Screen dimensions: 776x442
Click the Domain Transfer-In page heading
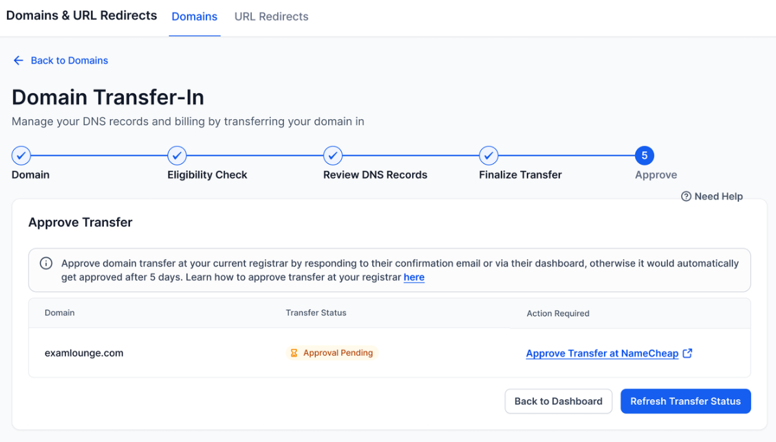[x=108, y=97]
